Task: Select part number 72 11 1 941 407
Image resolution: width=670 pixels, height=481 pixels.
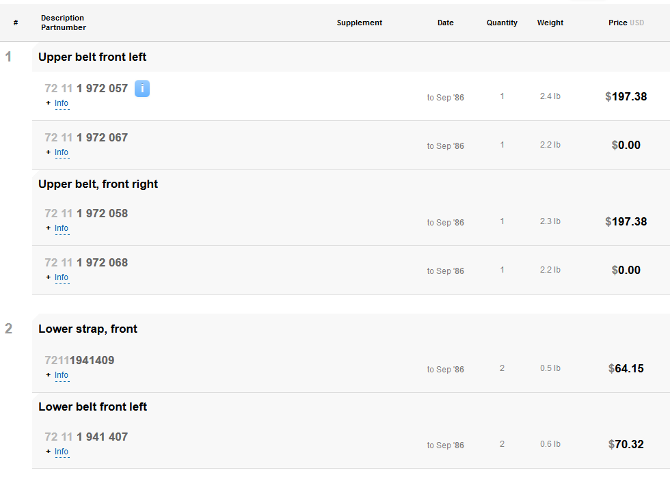Action: [86, 437]
